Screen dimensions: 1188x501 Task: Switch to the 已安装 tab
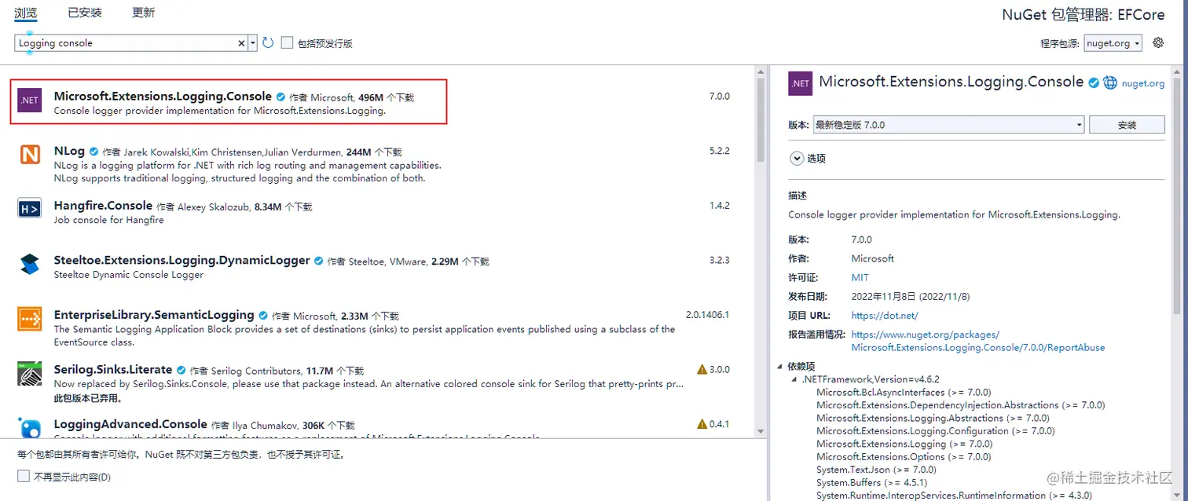click(85, 13)
